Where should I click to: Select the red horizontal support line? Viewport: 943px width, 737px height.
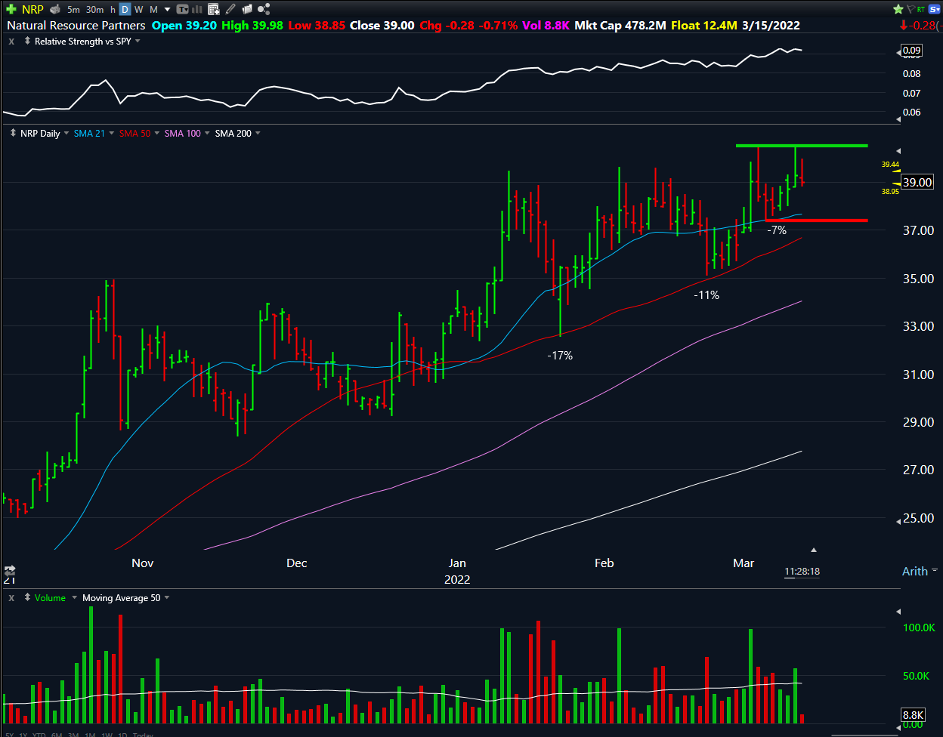click(816, 220)
